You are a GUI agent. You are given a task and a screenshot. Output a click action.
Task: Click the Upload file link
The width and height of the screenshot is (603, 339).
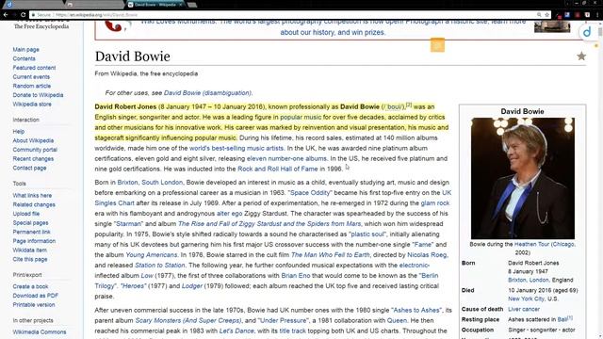tap(26, 214)
